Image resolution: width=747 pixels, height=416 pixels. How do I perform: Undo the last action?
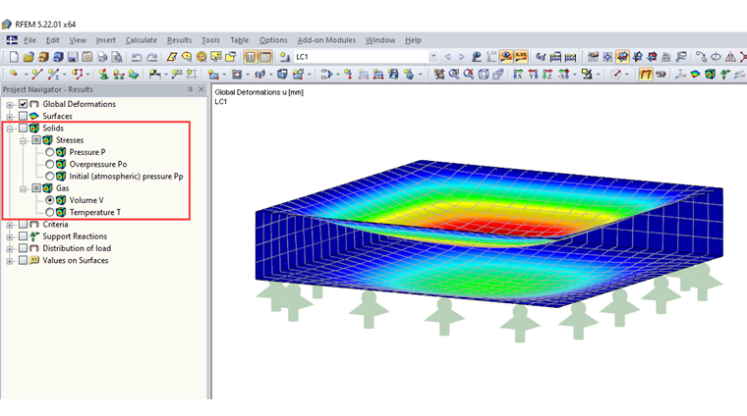(137, 57)
